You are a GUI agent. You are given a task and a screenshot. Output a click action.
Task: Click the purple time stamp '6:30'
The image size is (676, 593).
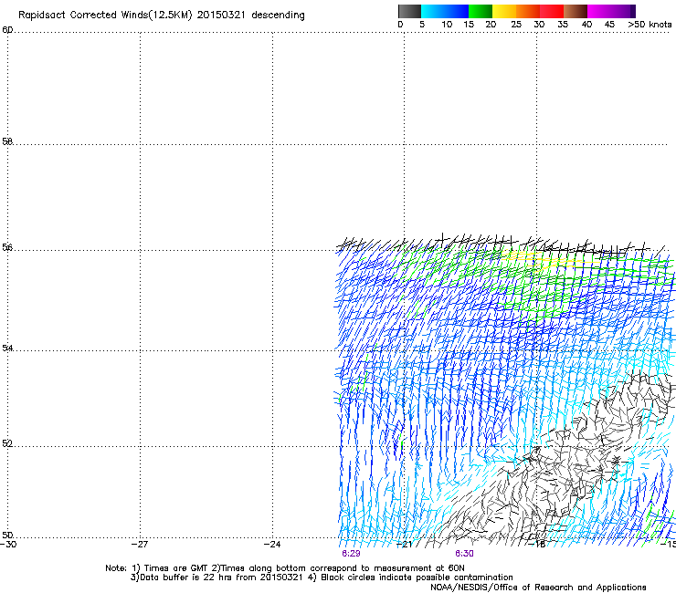[x=464, y=554]
